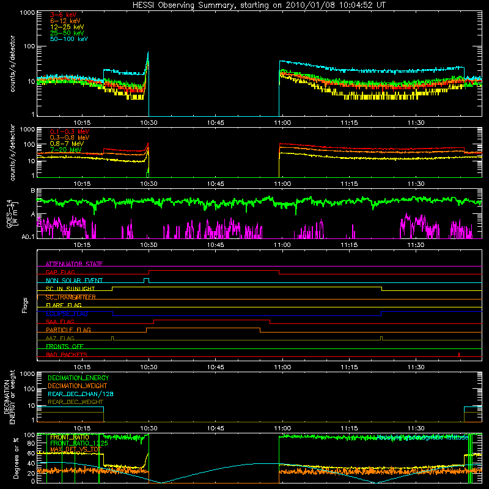Pick the 25-50 keV legend label
This screenshot has height=489, width=489.
coord(67,33)
